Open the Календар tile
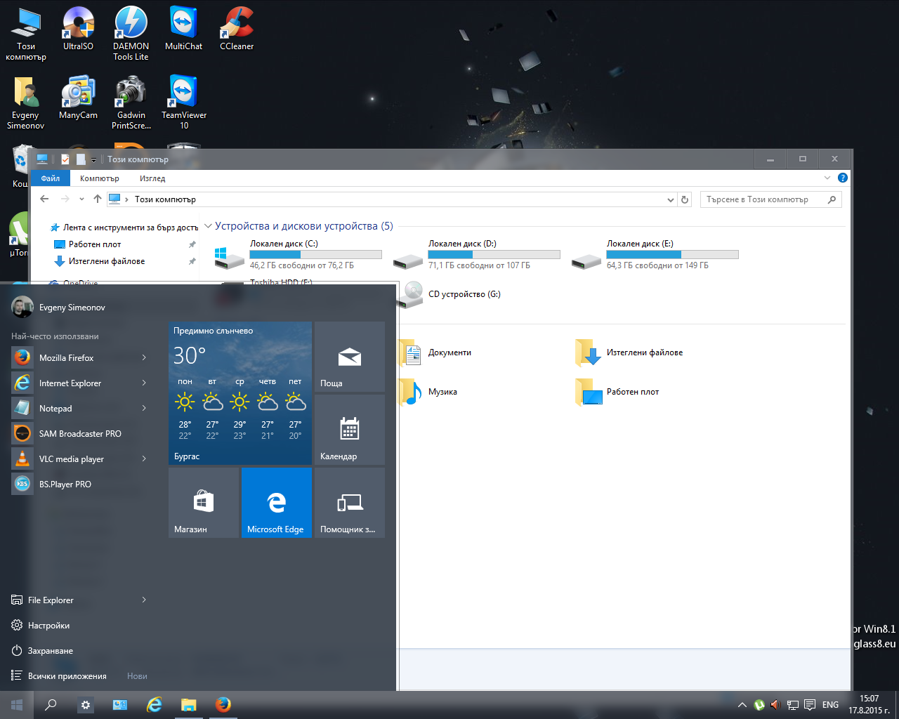This screenshot has width=899, height=719. pyautogui.click(x=350, y=430)
